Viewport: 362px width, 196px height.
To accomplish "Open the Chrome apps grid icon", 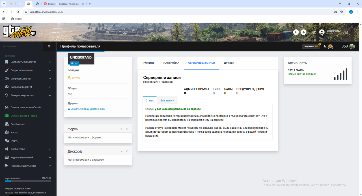I will click(4, 19).
